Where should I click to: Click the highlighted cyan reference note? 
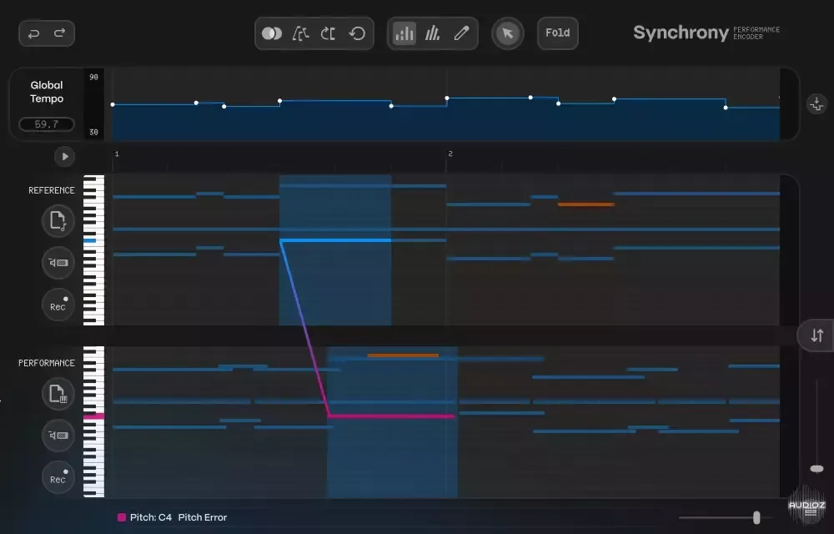tap(335, 240)
